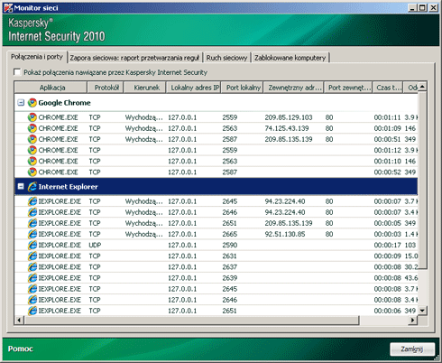Image resolution: width=442 pixels, height=363 pixels.
Task: Collapse the Internet Explorer connection group
Action: 21,187
